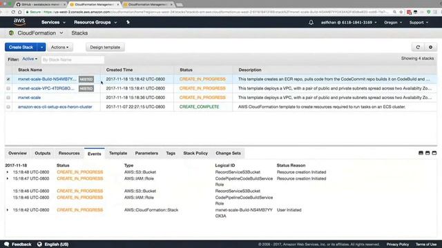
Task: Click the Feedback speech bubble icon
Action: [x=7, y=244]
